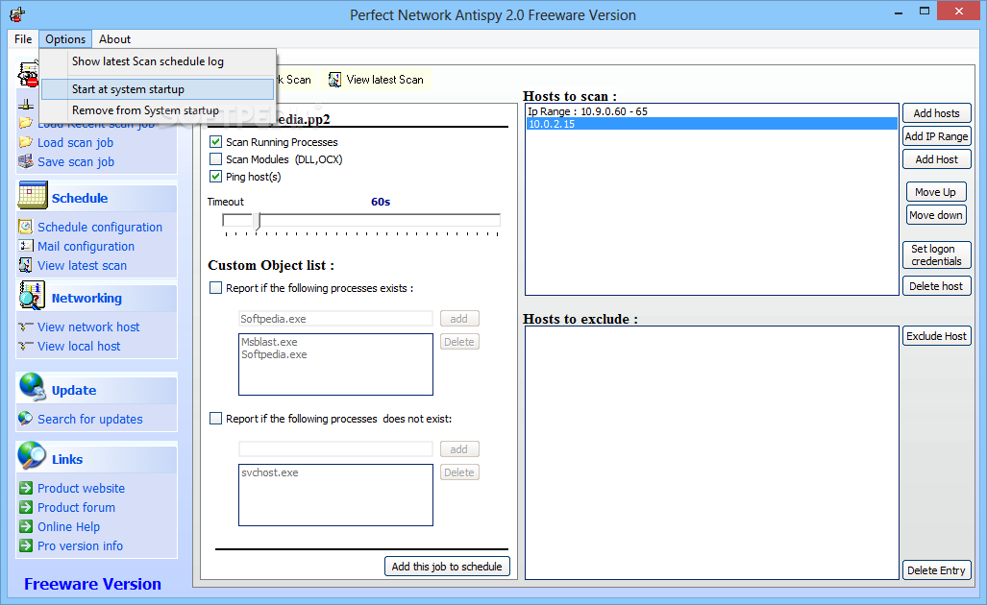This screenshot has height=605, width=987.
Task: Click the add button beside empty process field
Action: point(459,449)
